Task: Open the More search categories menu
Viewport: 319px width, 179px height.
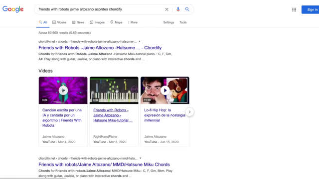Action: 133,22
